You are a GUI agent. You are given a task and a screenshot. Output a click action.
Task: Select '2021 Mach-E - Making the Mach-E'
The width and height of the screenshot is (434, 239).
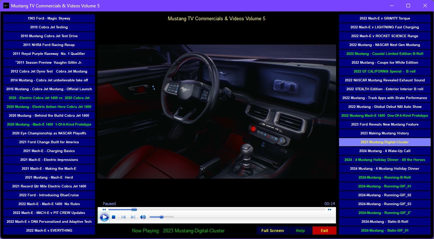coord(49,169)
